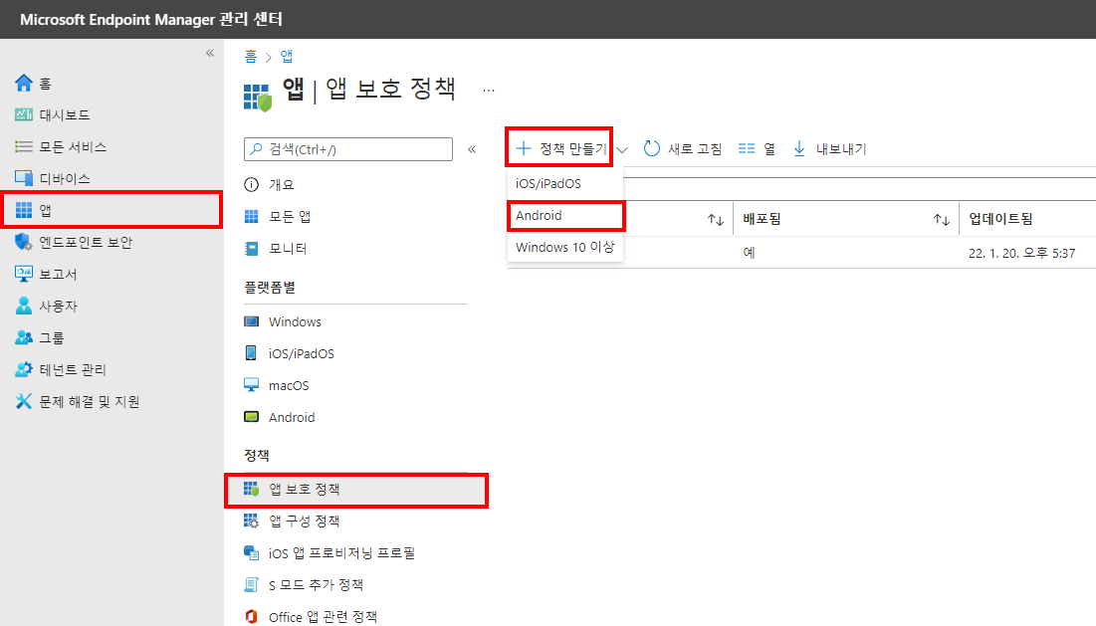The height and width of the screenshot is (626, 1096).
Task: Open Tenant administration (테넌트 관리) label
Action: [x=73, y=369]
